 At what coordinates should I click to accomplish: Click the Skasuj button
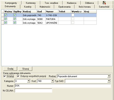point(26,69)
